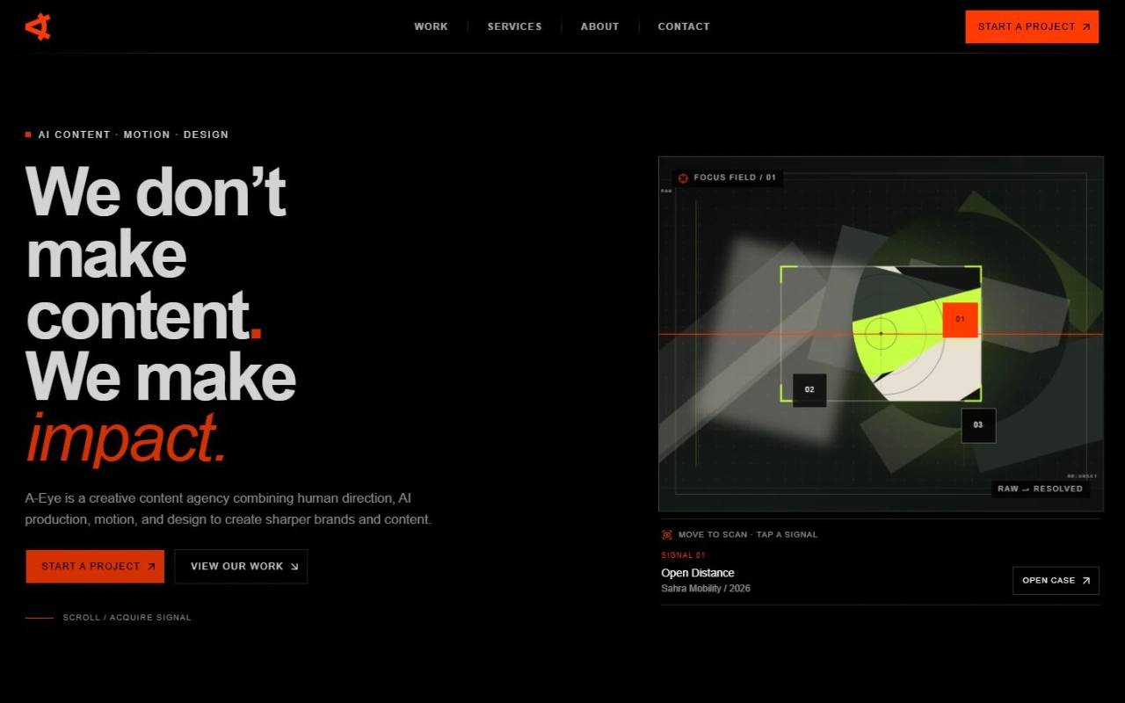This screenshot has width=1125, height=703.
Task: Select the 02 signal marker
Action: 809,390
